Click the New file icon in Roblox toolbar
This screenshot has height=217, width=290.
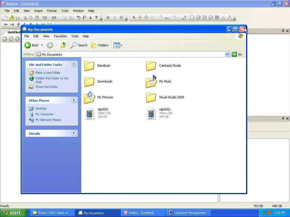[x=6, y=18]
